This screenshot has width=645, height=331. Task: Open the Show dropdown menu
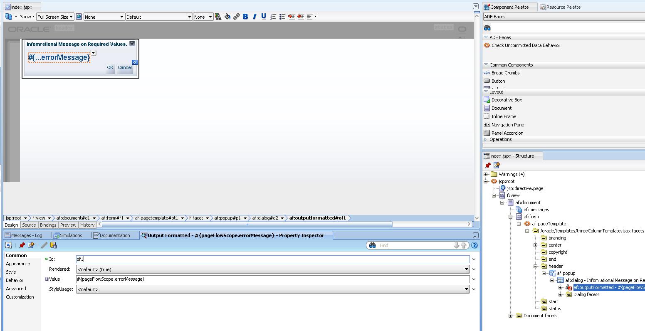[x=27, y=16]
